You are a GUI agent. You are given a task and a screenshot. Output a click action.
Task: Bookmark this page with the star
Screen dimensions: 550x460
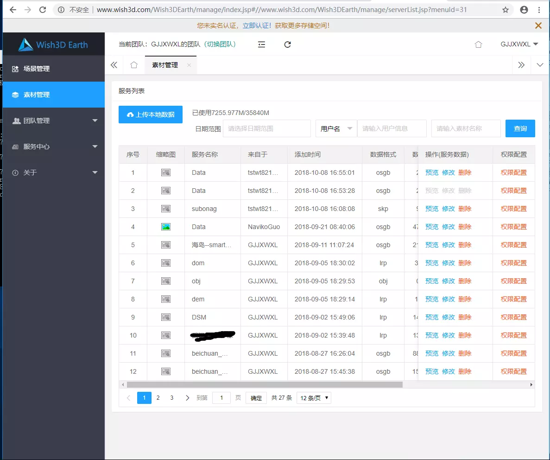click(506, 10)
